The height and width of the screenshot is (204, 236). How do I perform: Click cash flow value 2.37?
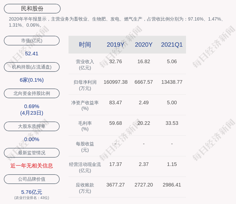(144, 164)
